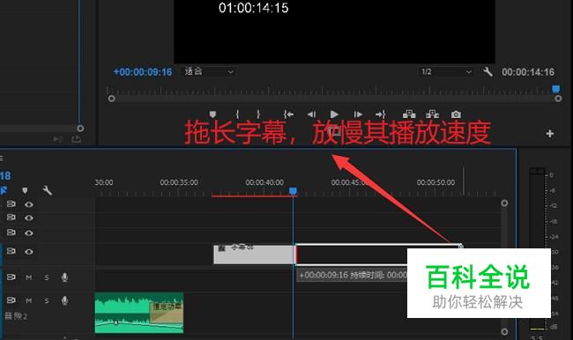Enable voice-over record on track above 音频 2
Viewport: 573px width, 340px height.
click(x=64, y=277)
